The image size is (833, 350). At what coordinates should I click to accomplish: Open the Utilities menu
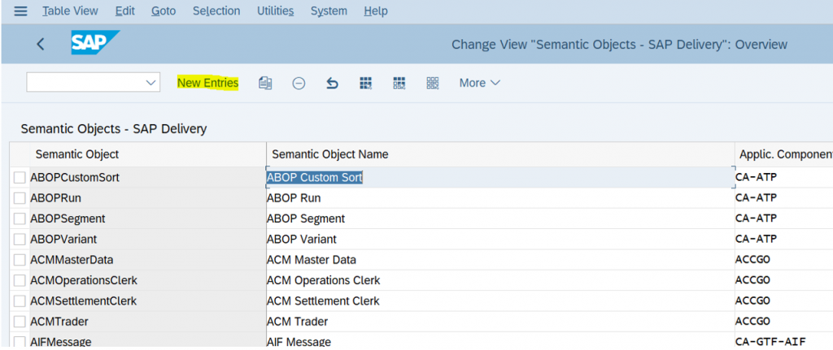pyautogui.click(x=275, y=11)
